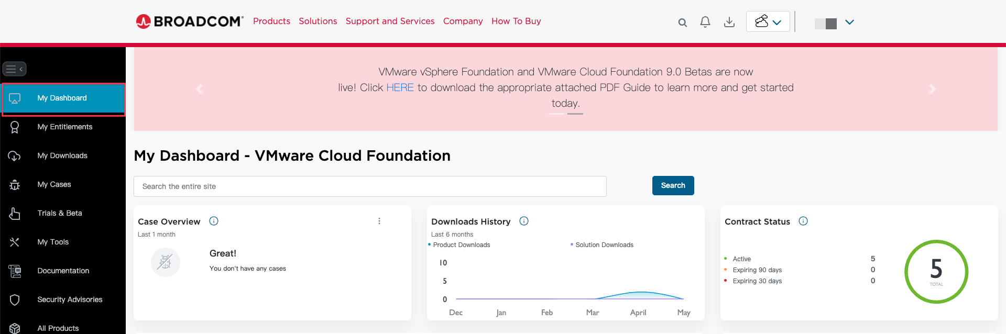Click the My Downloads cloud icon
The image size is (1006, 334).
tap(15, 156)
